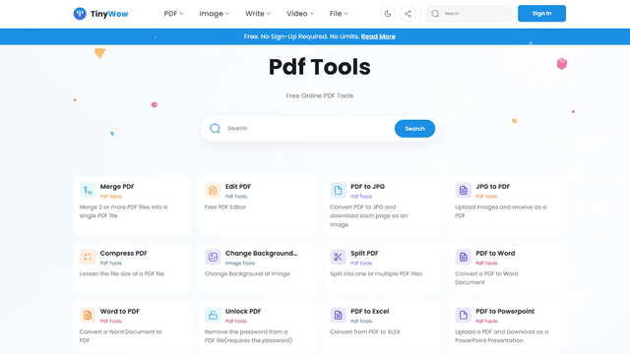Click 'Free PDF Editor' description text
The height and width of the screenshot is (354, 630).
coord(225,207)
